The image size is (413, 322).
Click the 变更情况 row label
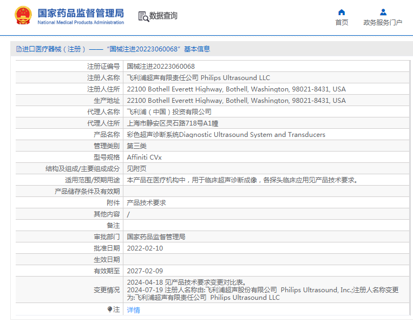coord(107,290)
